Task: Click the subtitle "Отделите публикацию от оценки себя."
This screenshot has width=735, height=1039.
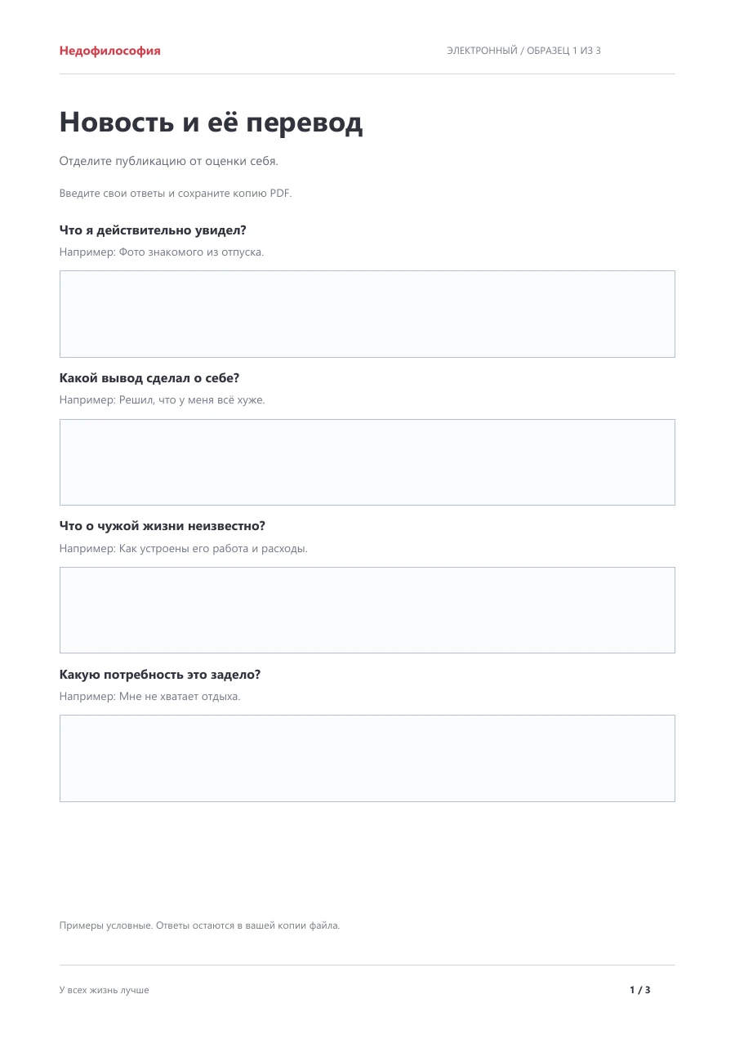Action: (168, 161)
